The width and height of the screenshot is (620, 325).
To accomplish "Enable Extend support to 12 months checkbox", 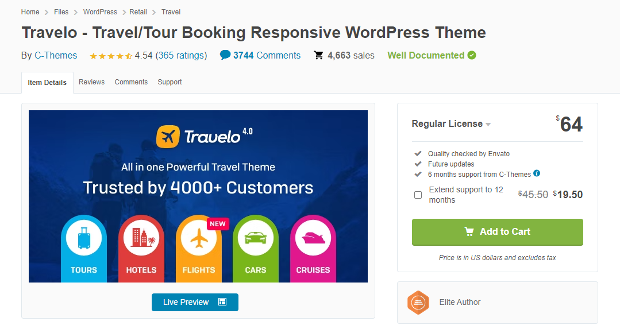I will 418,195.
